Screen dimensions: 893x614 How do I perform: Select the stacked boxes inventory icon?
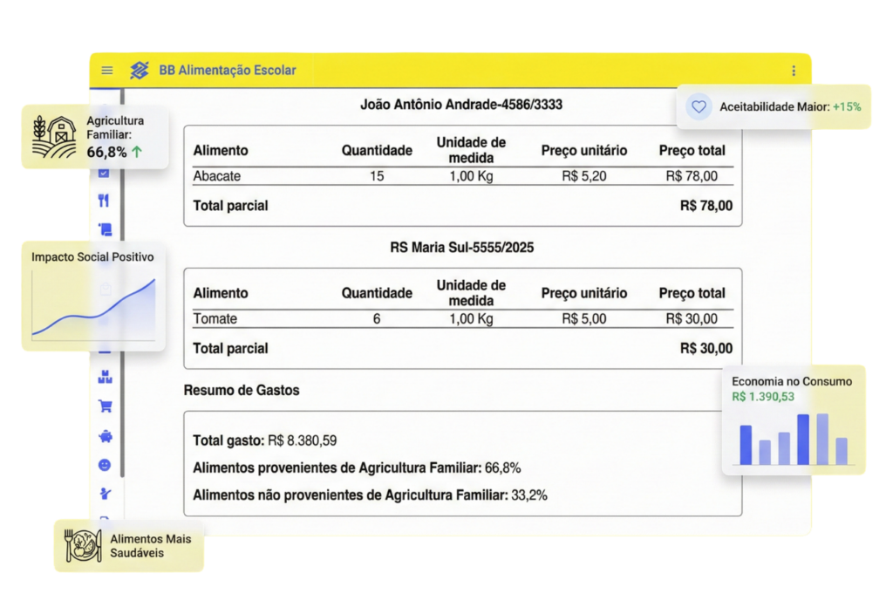click(x=105, y=378)
